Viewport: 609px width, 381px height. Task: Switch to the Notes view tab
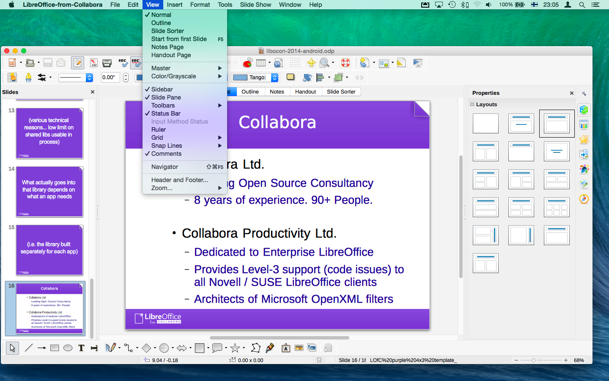point(277,91)
